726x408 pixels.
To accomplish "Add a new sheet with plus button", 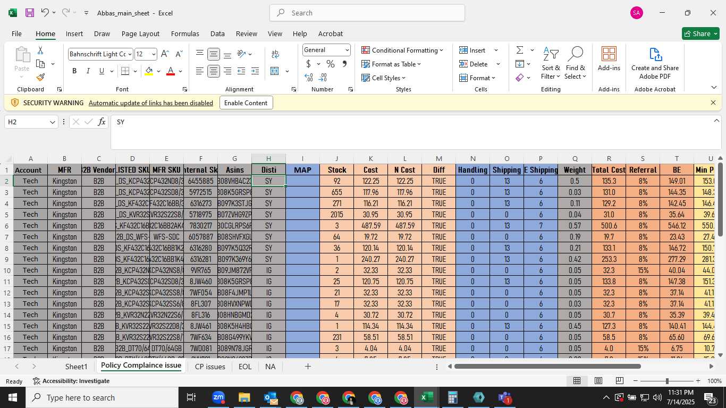I will 307,367.
